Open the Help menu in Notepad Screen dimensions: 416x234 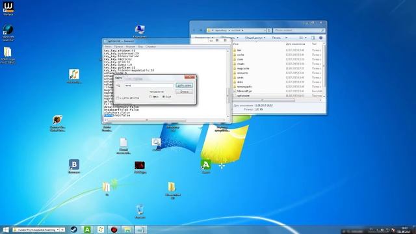coord(151,47)
